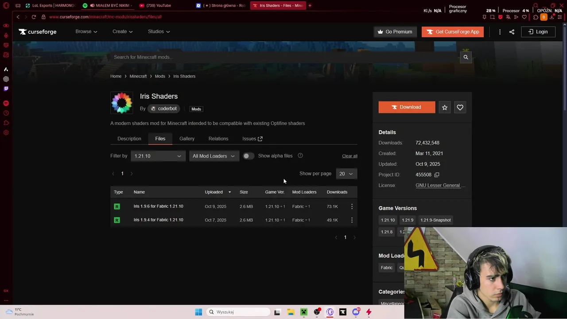Click the heart icon next to Download

point(460,107)
